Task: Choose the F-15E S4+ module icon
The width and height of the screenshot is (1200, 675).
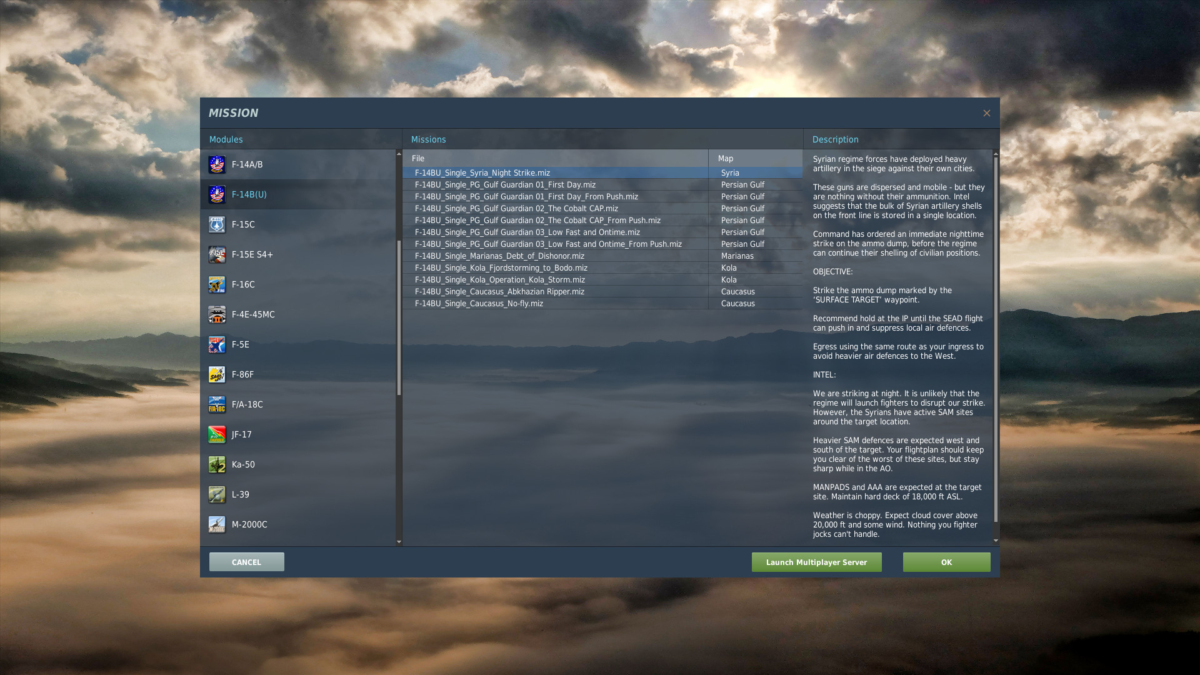Action: [217, 254]
